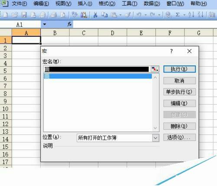Click the Chart Wizard icon

click(212, 15)
